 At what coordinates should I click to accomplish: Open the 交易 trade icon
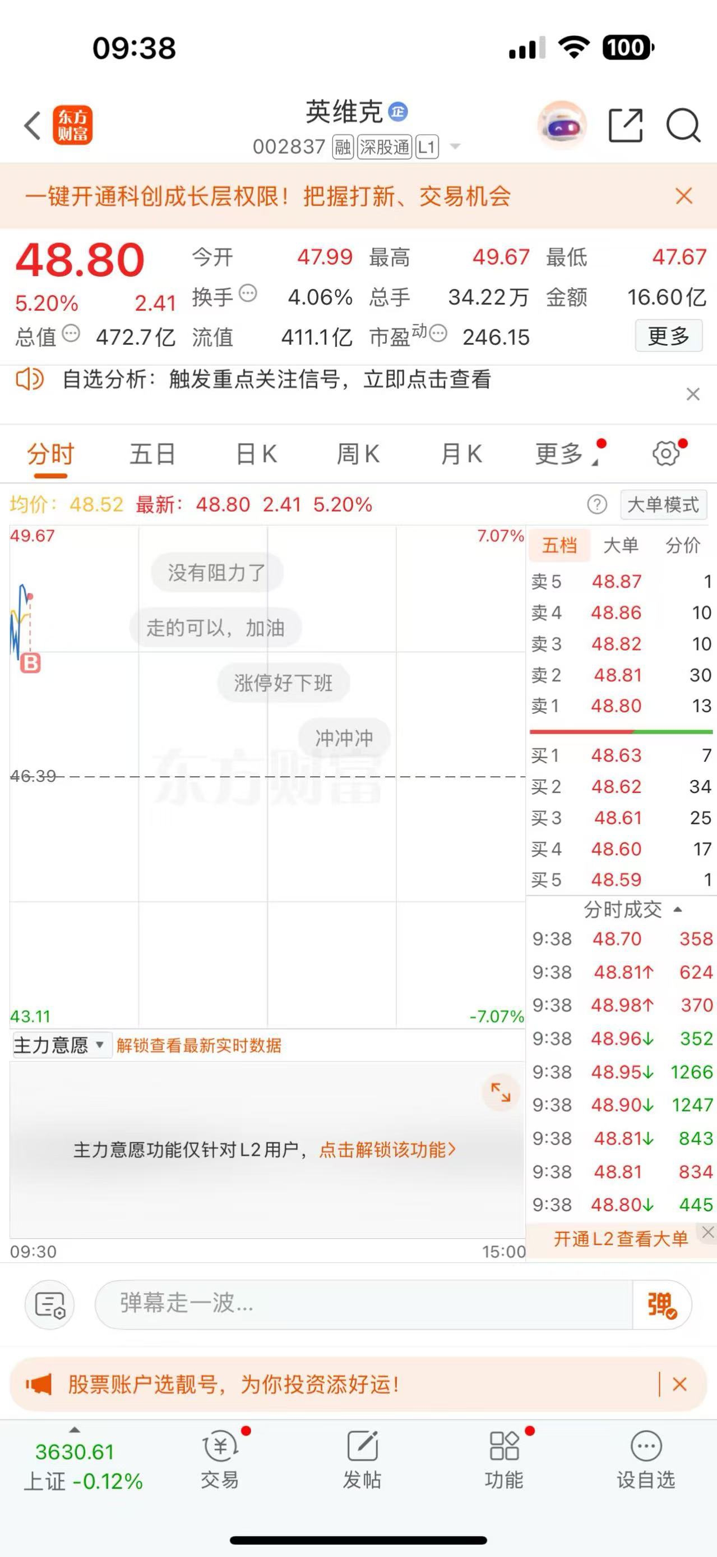[220, 1460]
